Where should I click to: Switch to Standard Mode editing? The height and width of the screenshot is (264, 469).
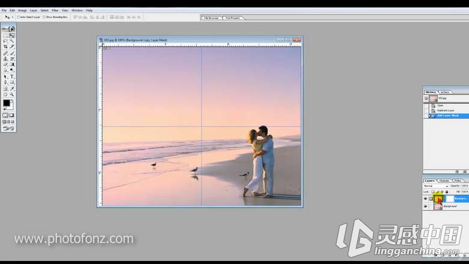tap(5, 115)
